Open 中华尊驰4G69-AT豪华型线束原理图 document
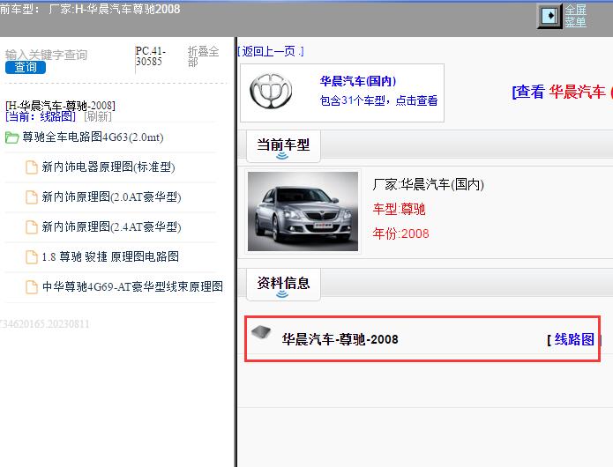The height and width of the screenshot is (467, 613). coord(132,286)
